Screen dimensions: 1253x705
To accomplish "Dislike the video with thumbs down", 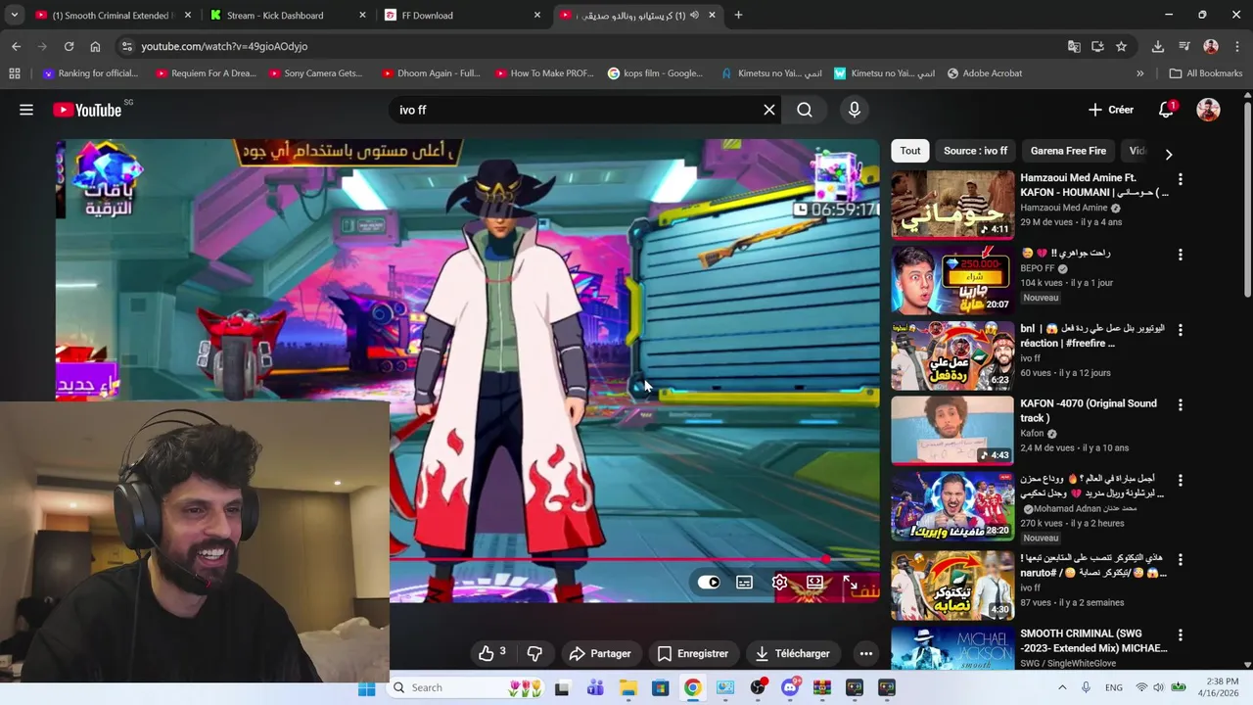I will pos(534,653).
